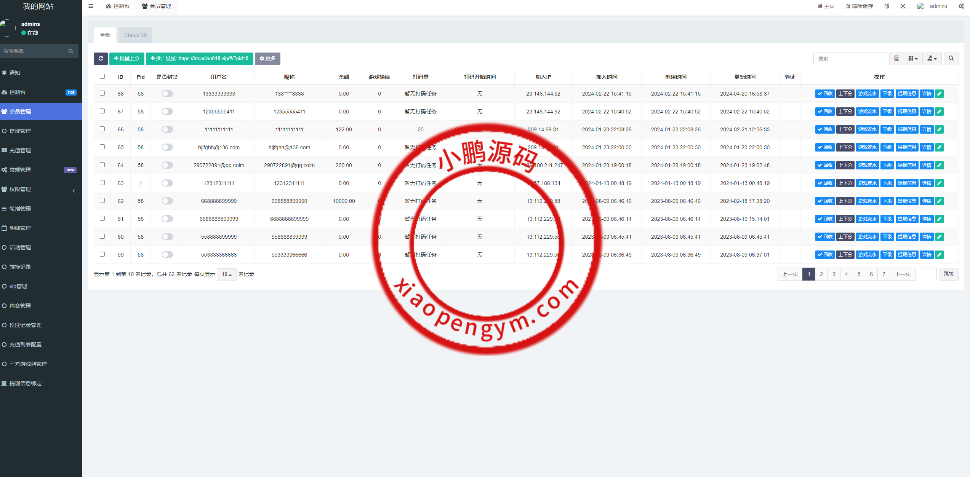This screenshot has height=477, width=970.
Task: Click the magnifier search button at table right
Action: [x=951, y=58]
